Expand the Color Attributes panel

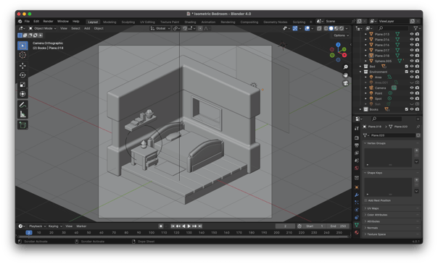click(392, 215)
